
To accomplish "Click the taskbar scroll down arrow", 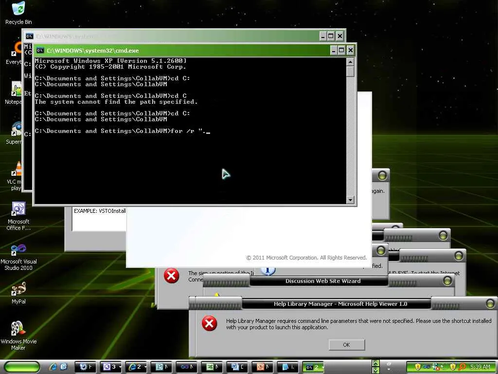I will tap(376, 370).
